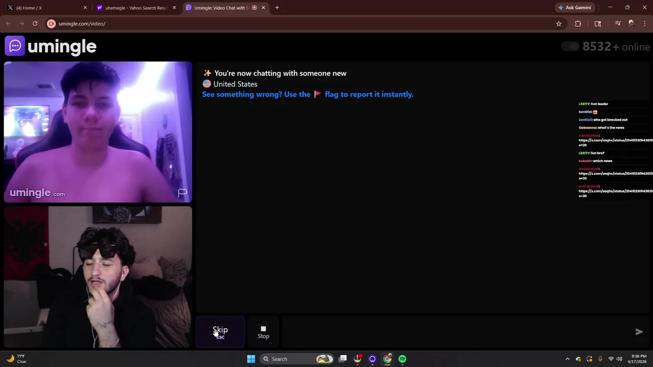Switch to the Home / X tab
The height and width of the screenshot is (367, 653).
coord(45,8)
